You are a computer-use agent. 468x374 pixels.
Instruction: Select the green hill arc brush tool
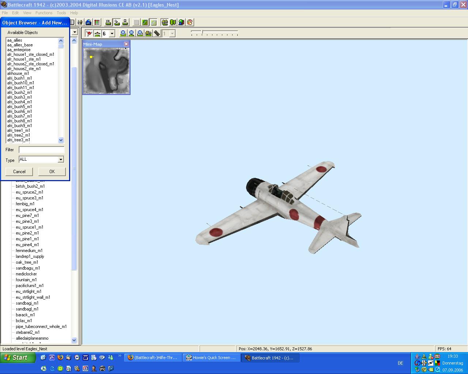97,34
